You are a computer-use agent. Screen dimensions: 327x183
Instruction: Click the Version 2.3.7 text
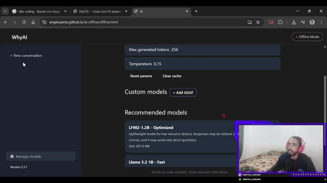19,167
